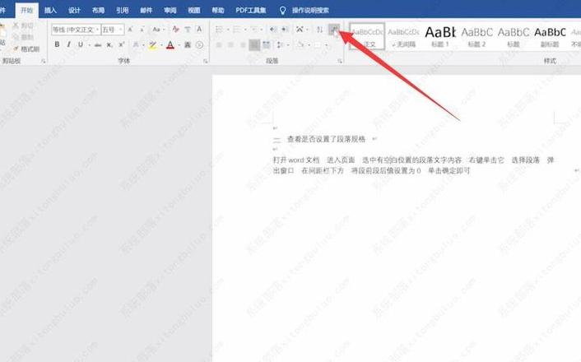Click the enclosed characters icon
The height and width of the screenshot is (362, 581).
pyautogui.click(x=199, y=44)
